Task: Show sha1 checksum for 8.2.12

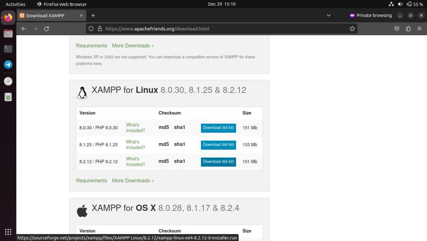Action: [179, 161]
